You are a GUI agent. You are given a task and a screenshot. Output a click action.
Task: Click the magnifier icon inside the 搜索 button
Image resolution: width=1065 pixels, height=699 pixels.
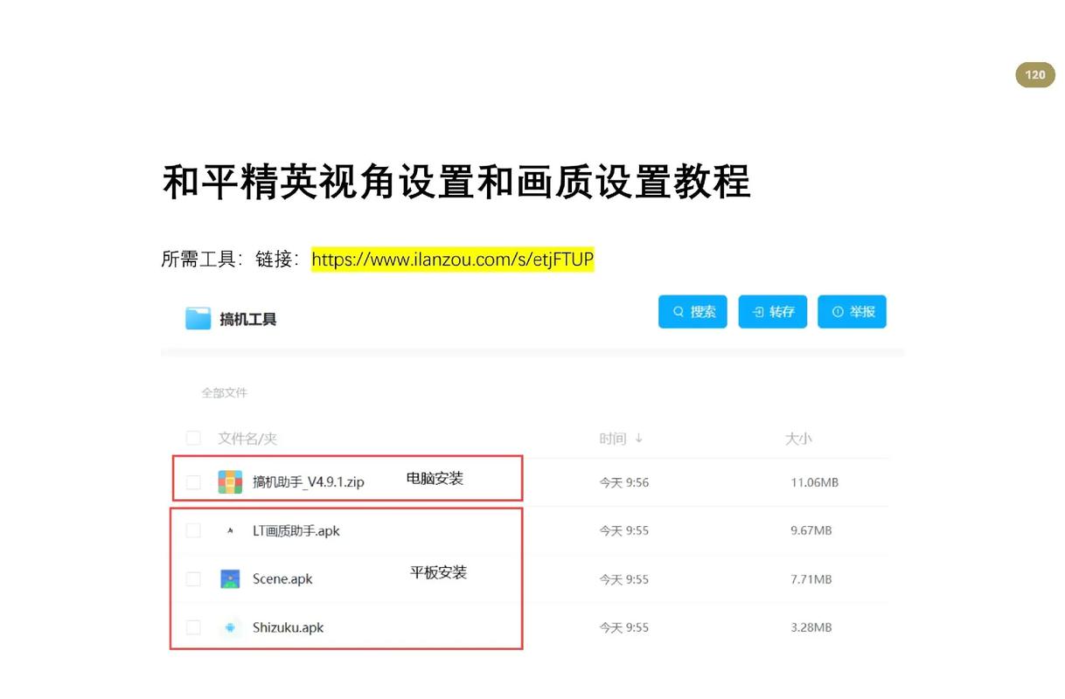click(677, 311)
